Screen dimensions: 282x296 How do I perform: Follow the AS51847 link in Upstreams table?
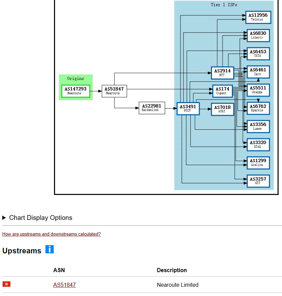click(64, 285)
